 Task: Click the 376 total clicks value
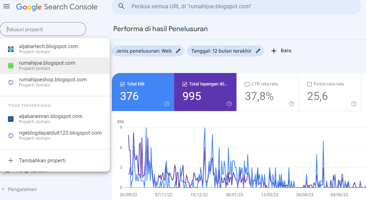coord(129,96)
